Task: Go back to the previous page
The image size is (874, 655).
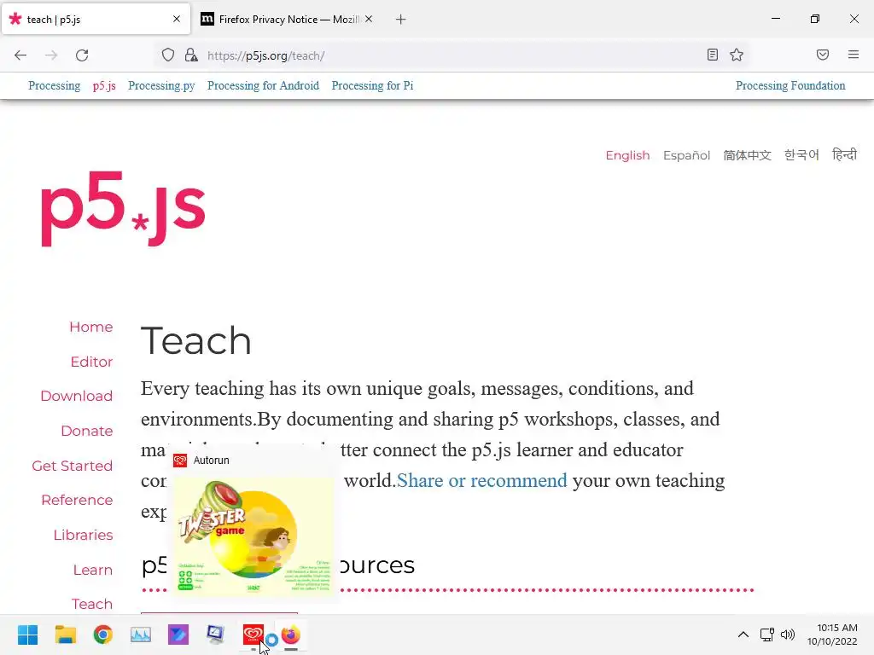Action: pos(20,55)
